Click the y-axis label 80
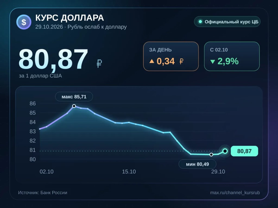Image resolution: width=278 pixels, height=208 pixels. pos(33,159)
